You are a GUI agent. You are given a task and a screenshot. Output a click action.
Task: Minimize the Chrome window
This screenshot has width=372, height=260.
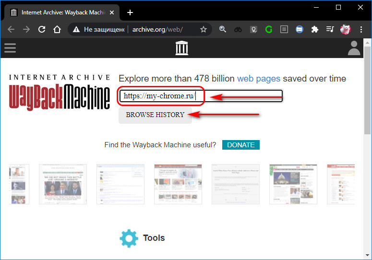pos(316,7)
